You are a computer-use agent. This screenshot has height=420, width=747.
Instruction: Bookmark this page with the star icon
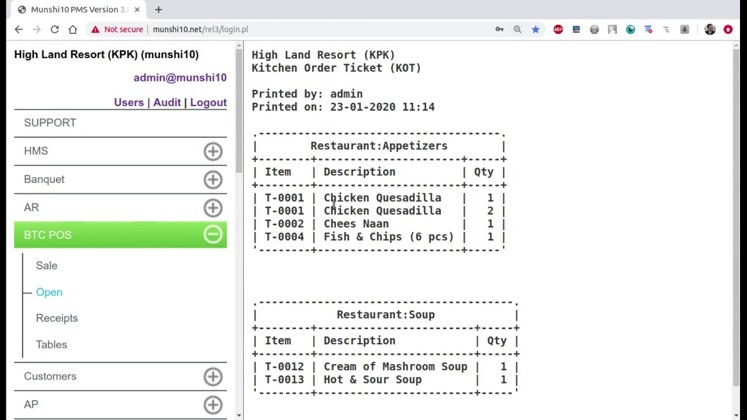coord(535,29)
